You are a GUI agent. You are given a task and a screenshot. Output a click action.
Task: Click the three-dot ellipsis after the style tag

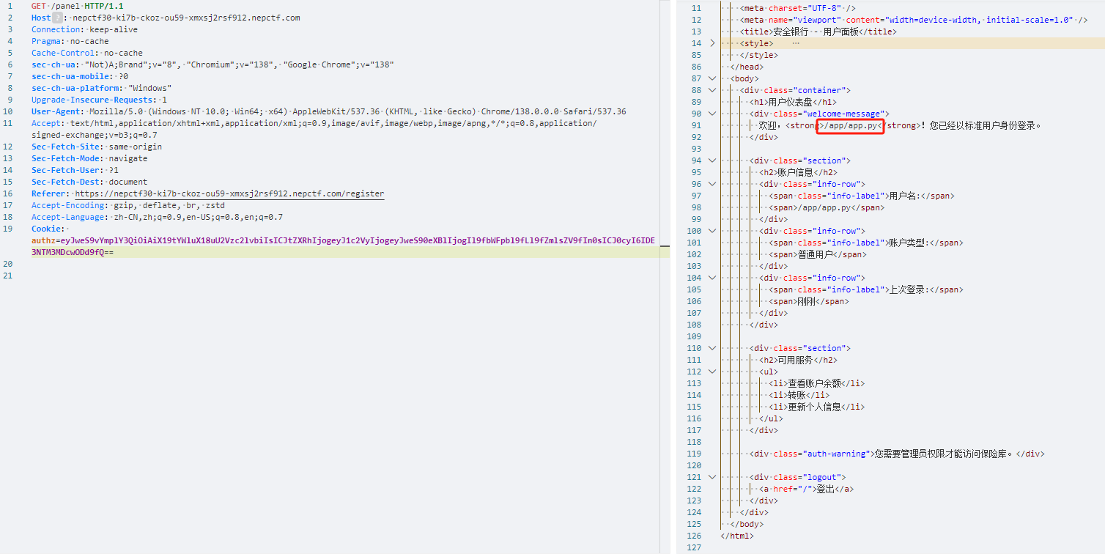tap(796, 43)
